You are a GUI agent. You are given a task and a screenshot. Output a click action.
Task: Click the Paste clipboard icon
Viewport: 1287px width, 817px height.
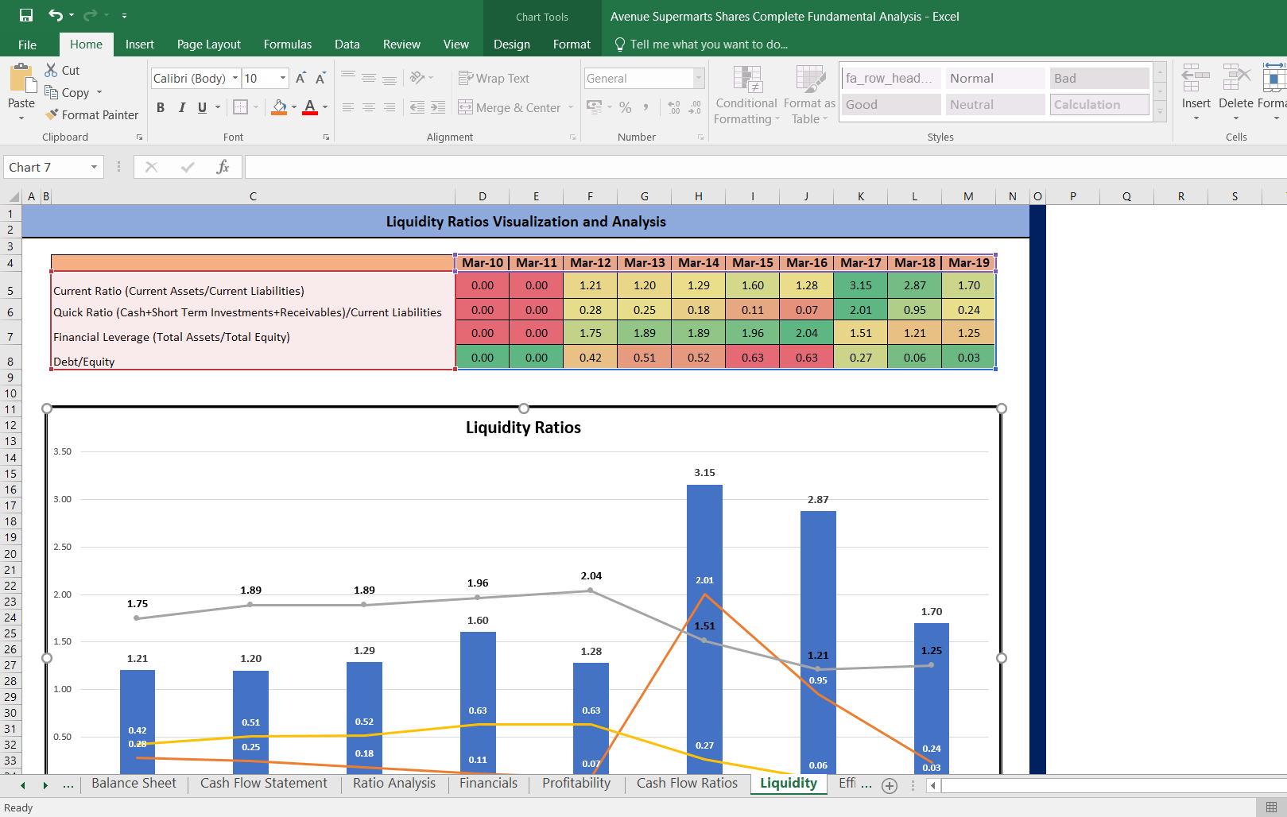click(22, 80)
